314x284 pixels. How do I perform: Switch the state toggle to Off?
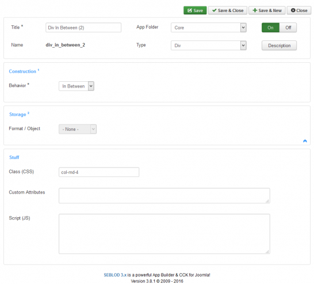tap(288, 28)
